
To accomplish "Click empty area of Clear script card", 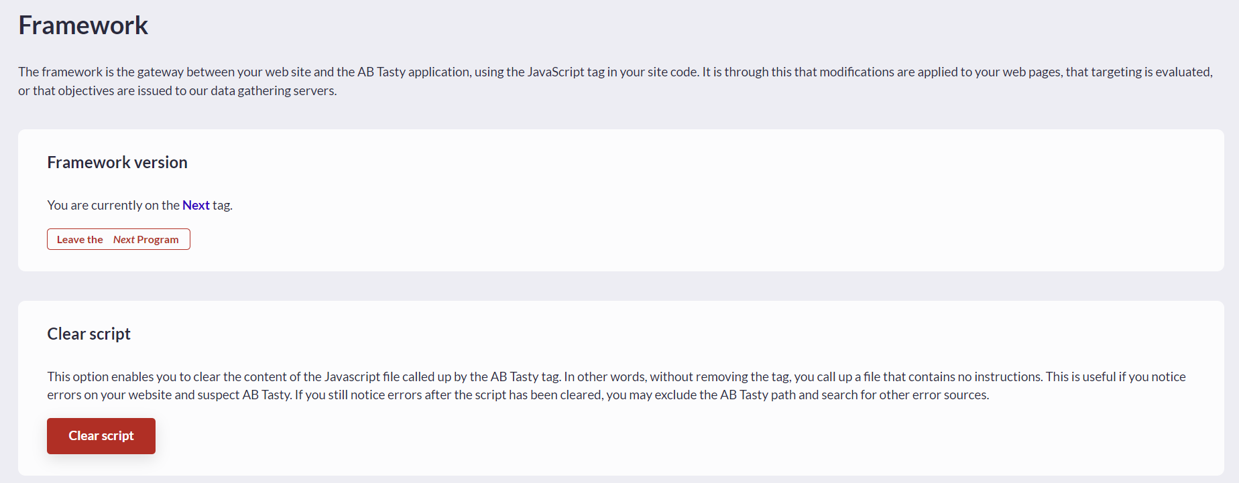I will click(670, 439).
